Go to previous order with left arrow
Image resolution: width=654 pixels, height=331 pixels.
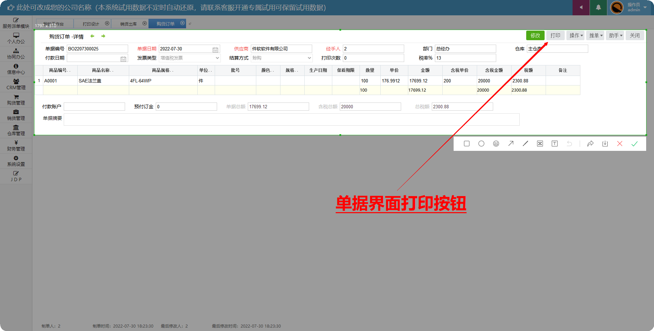92,36
